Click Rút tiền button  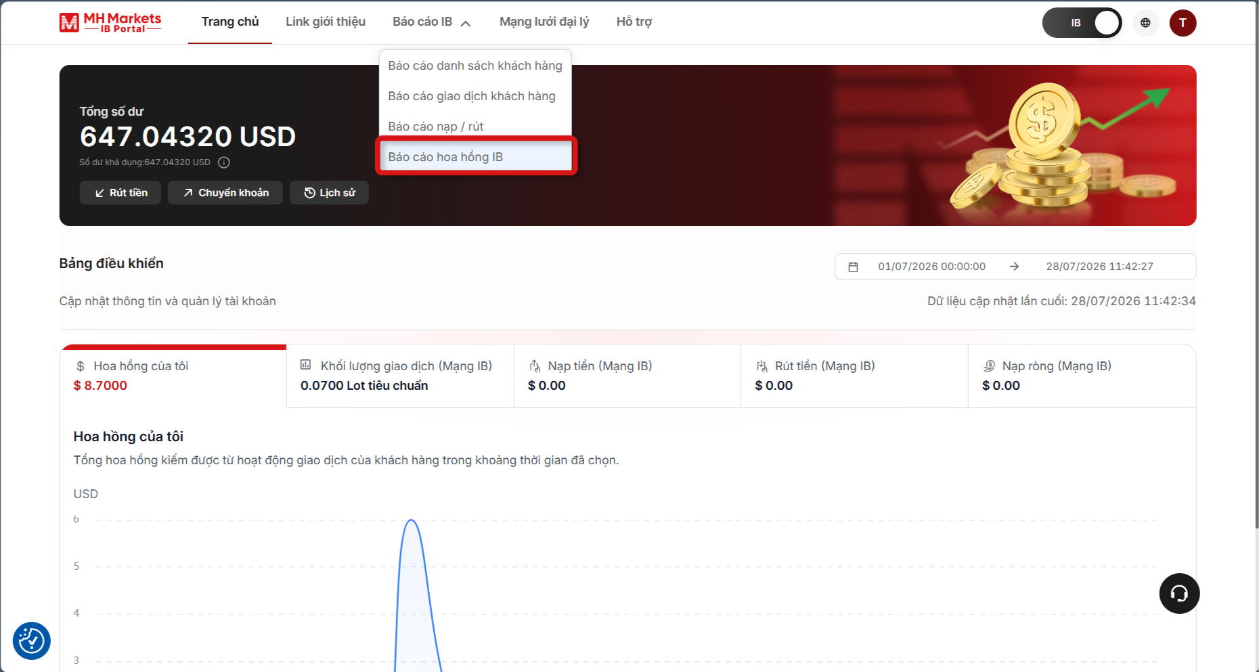pos(120,193)
